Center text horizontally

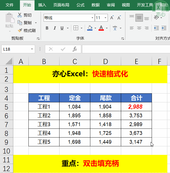139,28
